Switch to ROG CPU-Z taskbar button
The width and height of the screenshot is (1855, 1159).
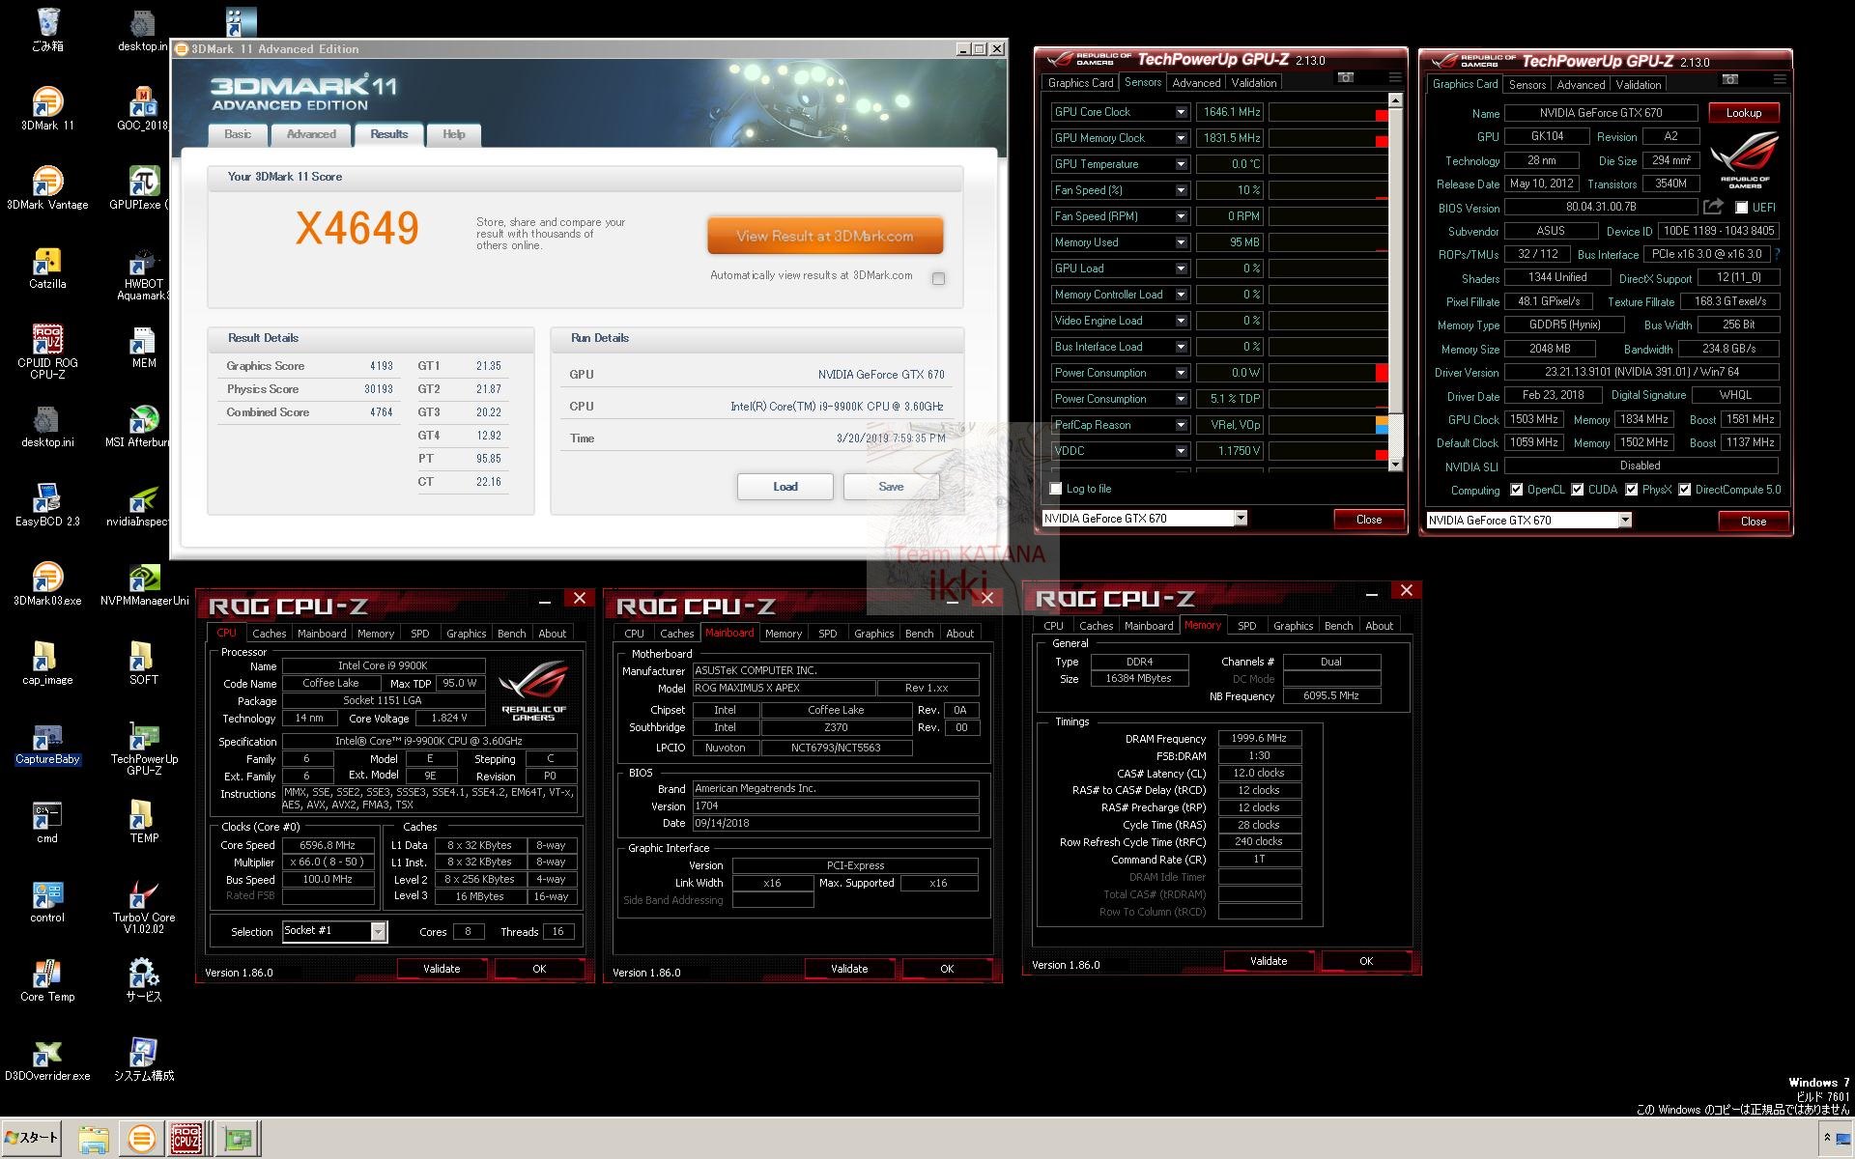coord(186,1139)
